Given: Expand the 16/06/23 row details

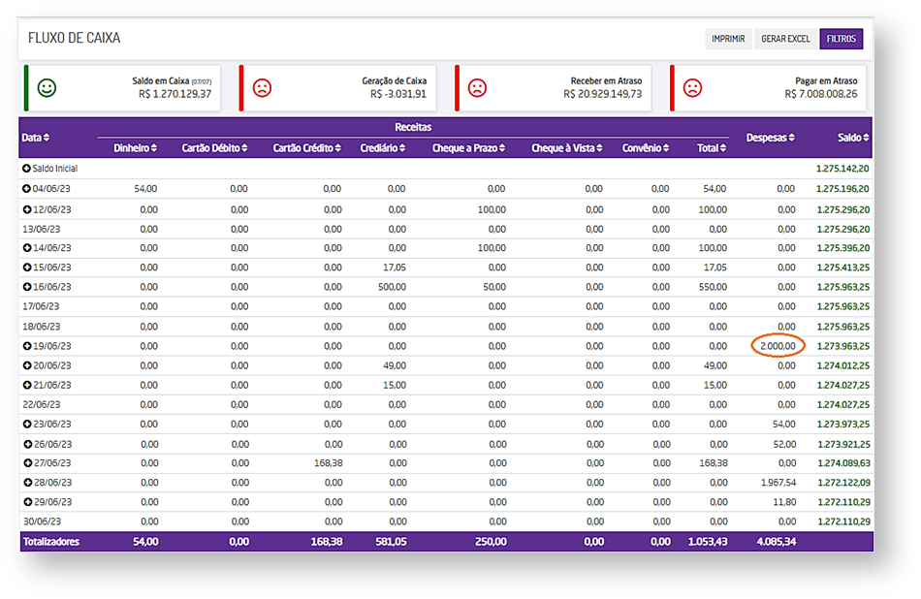Looking at the screenshot, I should (27, 287).
